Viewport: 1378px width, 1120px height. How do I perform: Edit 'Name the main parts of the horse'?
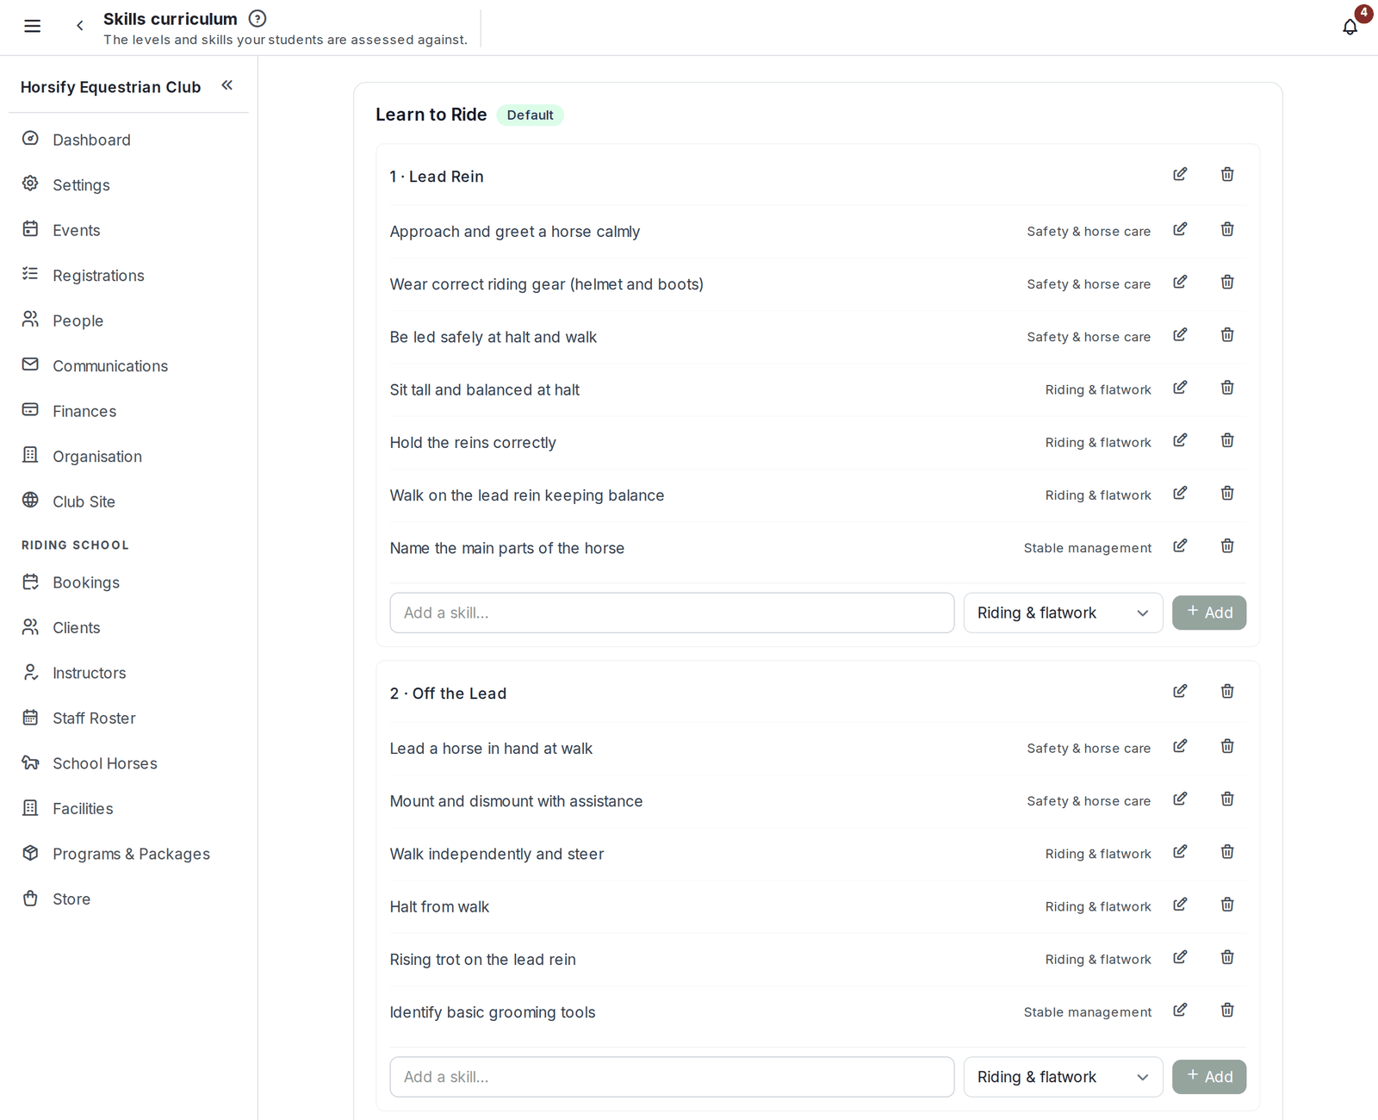point(1180,546)
